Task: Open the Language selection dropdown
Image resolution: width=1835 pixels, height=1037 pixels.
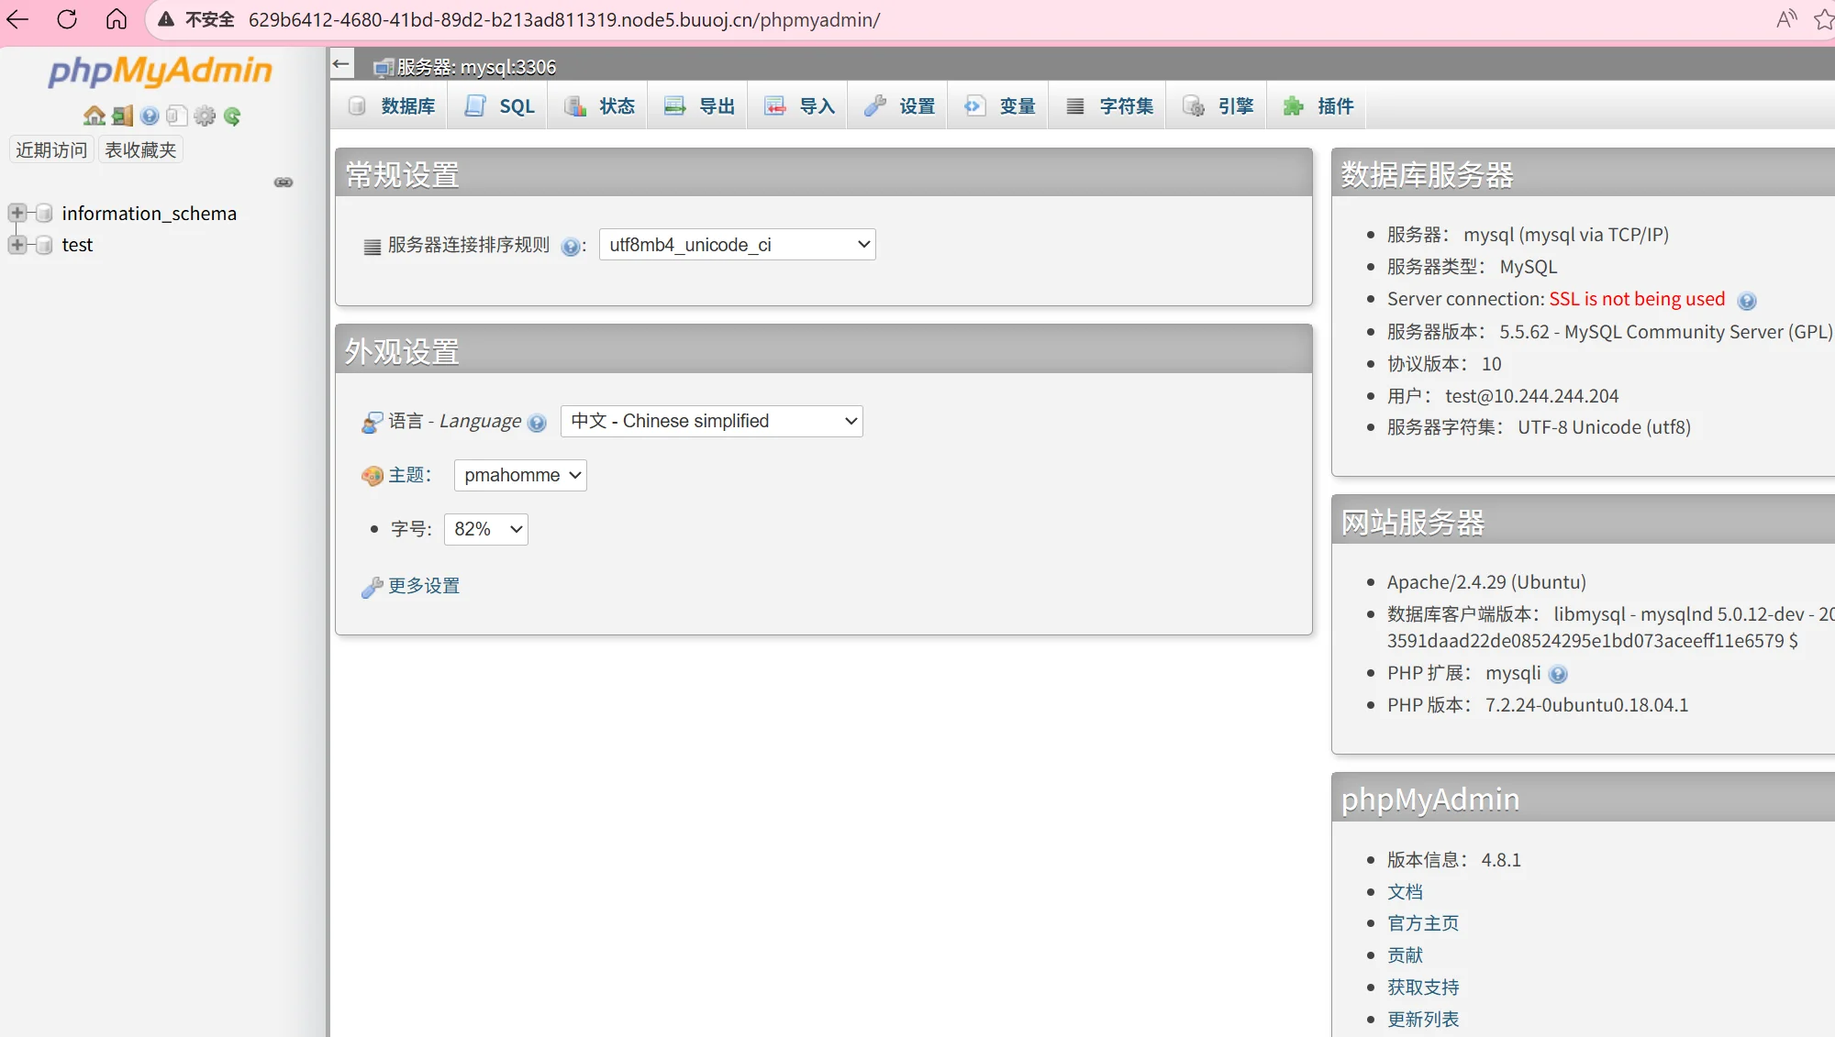Action: (x=711, y=422)
